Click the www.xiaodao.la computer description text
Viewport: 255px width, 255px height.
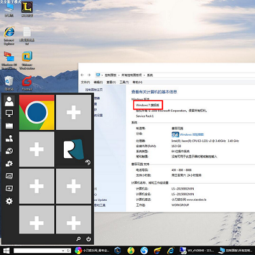click(x=189, y=200)
